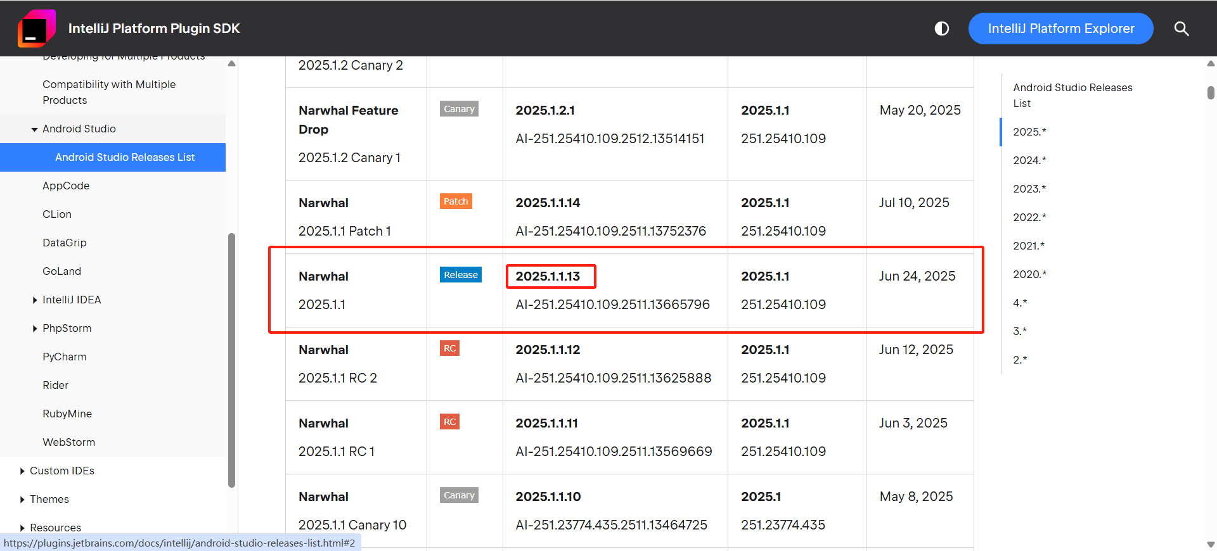Select build AI-251.25410.109.2511.13752376
The width and height of the screenshot is (1217, 551).
(x=610, y=231)
